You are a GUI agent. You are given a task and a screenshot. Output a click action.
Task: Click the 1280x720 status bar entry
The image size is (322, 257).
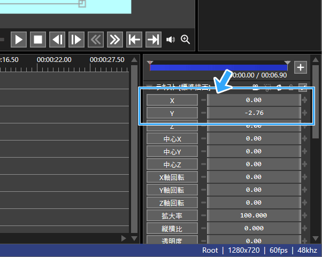[x=244, y=250]
